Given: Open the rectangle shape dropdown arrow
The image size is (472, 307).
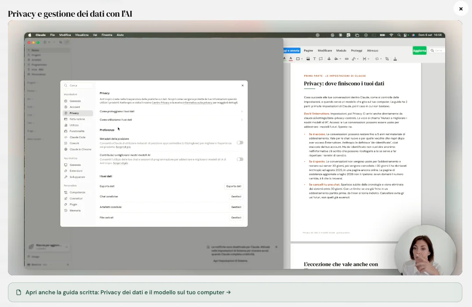Looking at the screenshot, I should pyautogui.click(x=302, y=59).
